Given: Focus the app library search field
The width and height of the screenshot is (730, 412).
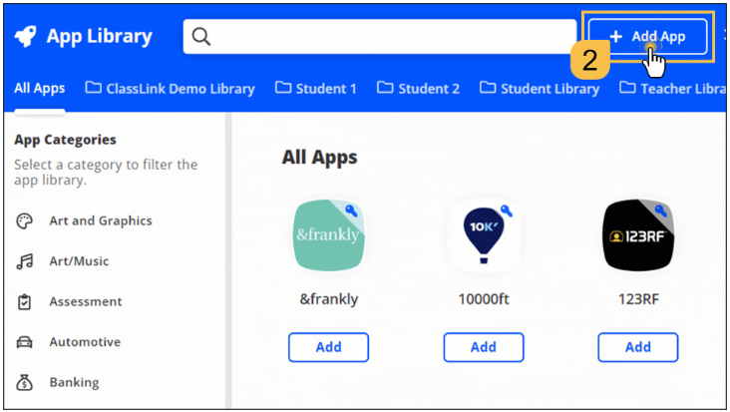Looking at the screenshot, I should (x=389, y=37).
